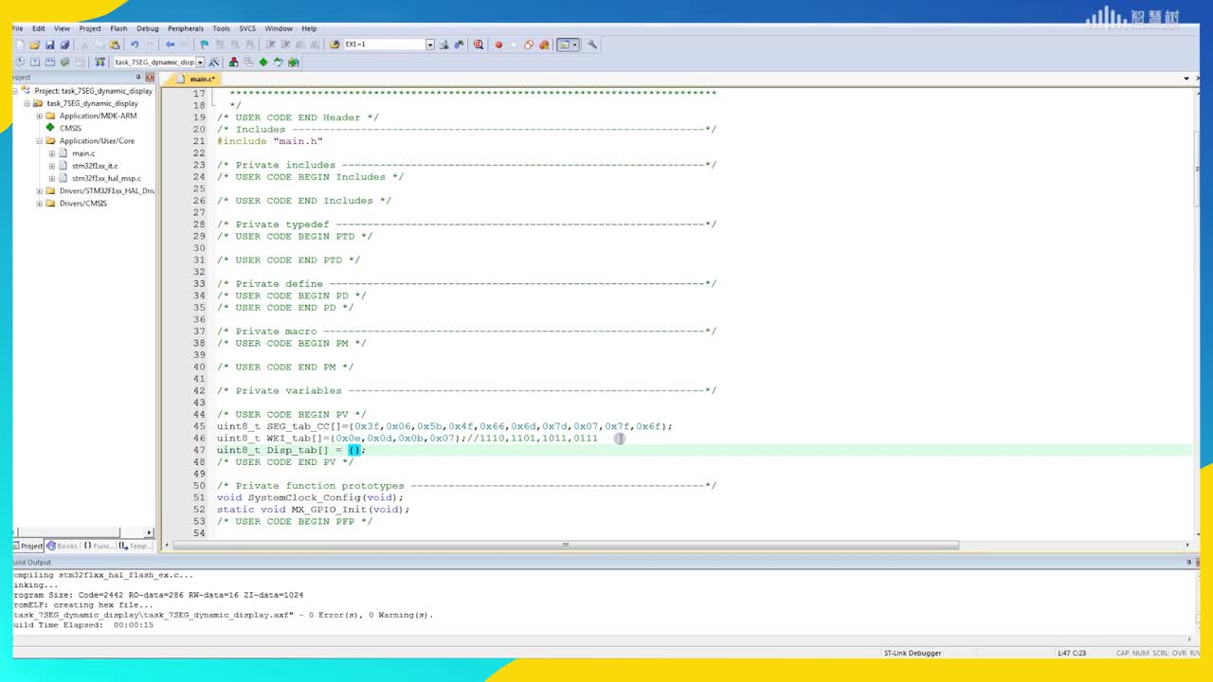The width and height of the screenshot is (1213, 682).
Task: Open the Flash menu
Action: click(x=118, y=28)
